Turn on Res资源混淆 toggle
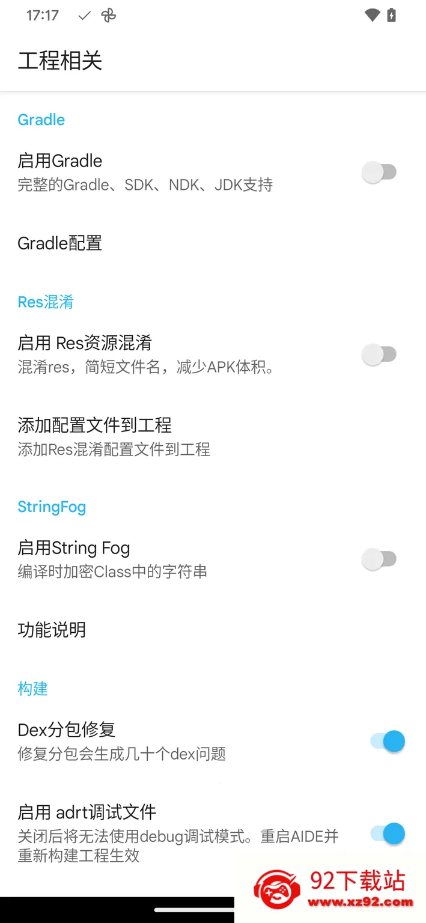Screen dimensions: 426x923 tap(379, 355)
